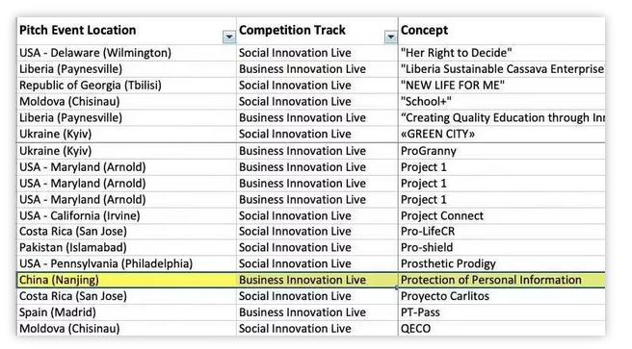Select the ProGranny concept cell
The height and width of the screenshot is (349, 632).
pos(502,151)
